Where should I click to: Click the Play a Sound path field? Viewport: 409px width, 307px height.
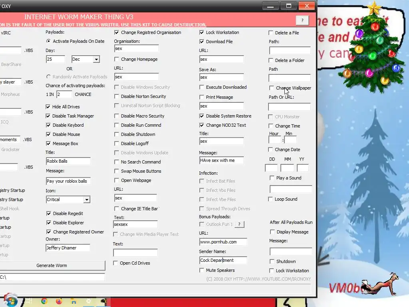pyautogui.click(x=291, y=189)
